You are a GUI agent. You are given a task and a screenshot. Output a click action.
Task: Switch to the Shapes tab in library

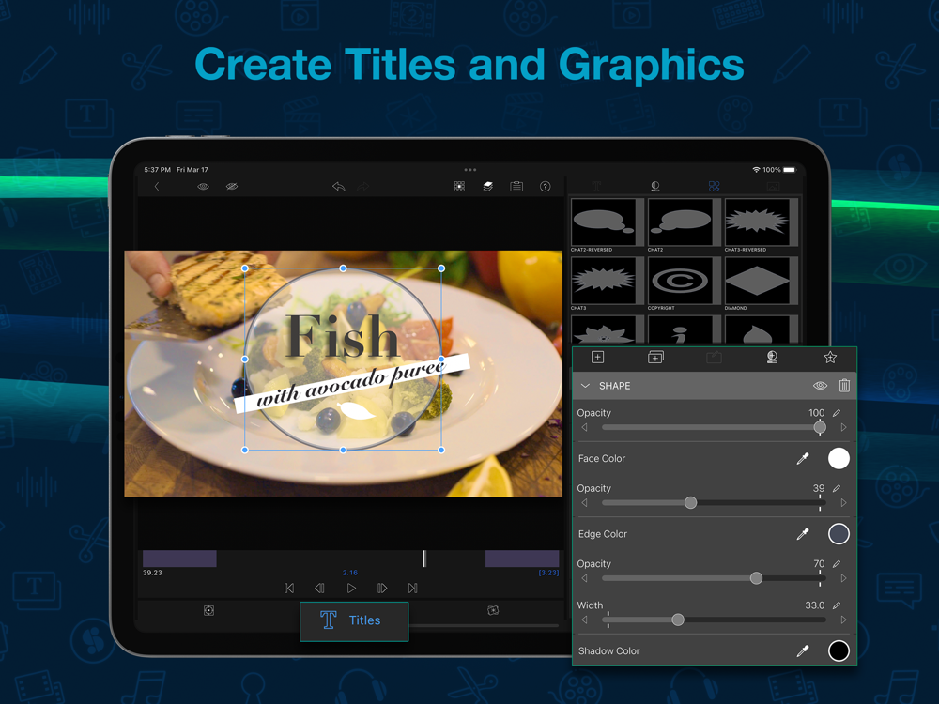[x=714, y=186]
